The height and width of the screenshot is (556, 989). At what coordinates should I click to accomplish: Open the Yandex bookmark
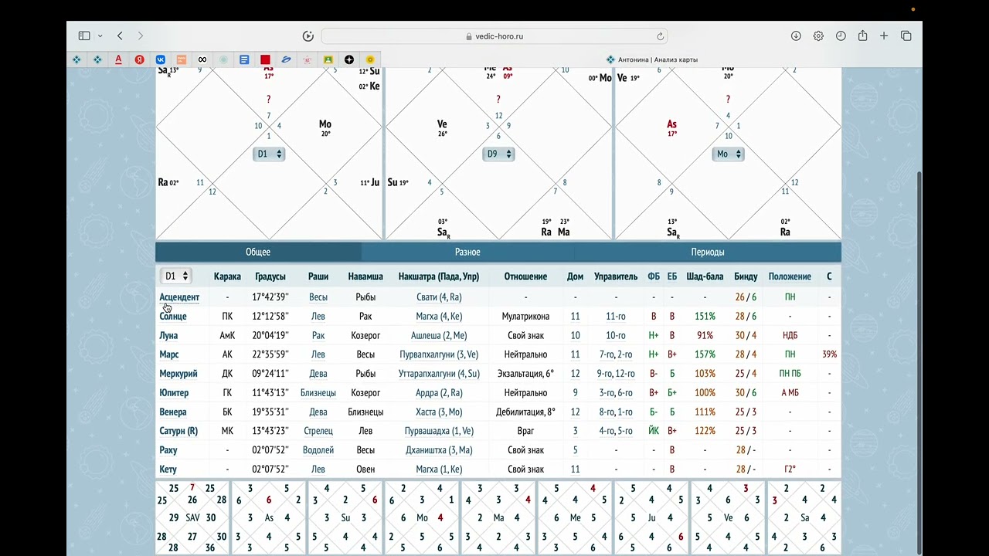pos(140,59)
